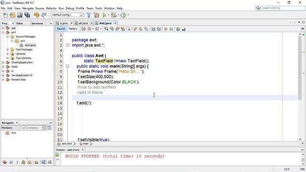
Task: Click the main breadcrumb
Action: [x=86, y=144]
